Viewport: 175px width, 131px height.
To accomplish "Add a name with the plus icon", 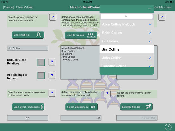I will click(150, 9).
